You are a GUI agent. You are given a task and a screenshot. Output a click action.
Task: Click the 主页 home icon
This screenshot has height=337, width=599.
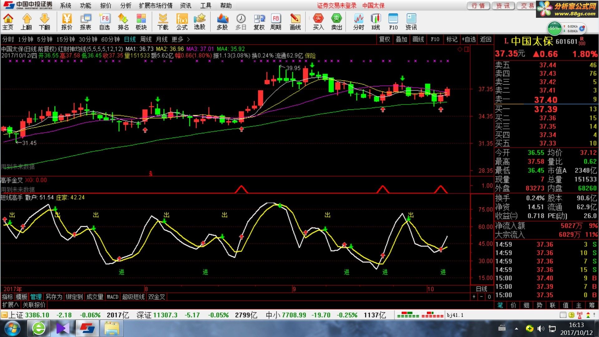[8, 22]
